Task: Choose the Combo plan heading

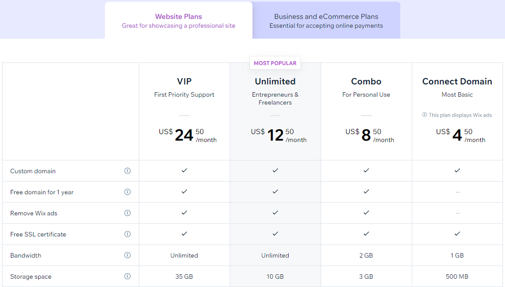Action: pos(366,82)
